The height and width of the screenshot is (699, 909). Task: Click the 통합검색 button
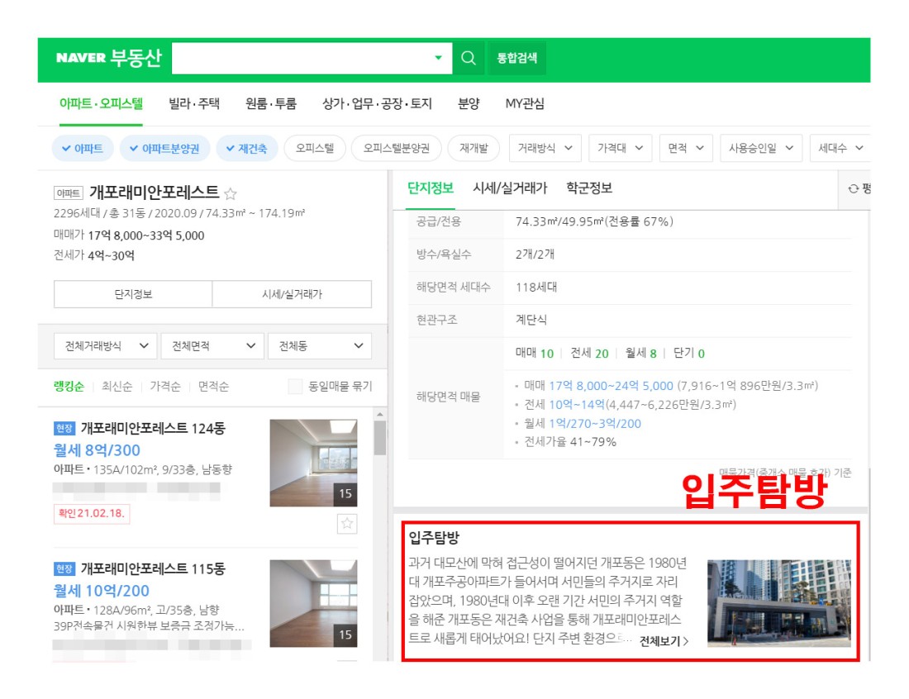(x=516, y=58)
